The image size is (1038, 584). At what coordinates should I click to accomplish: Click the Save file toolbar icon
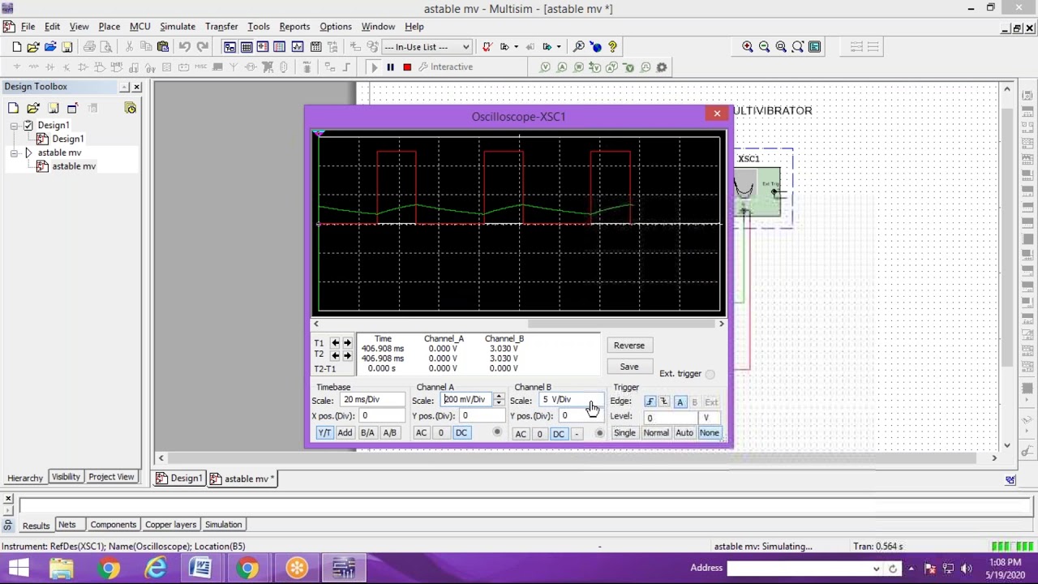coord(67,47)
